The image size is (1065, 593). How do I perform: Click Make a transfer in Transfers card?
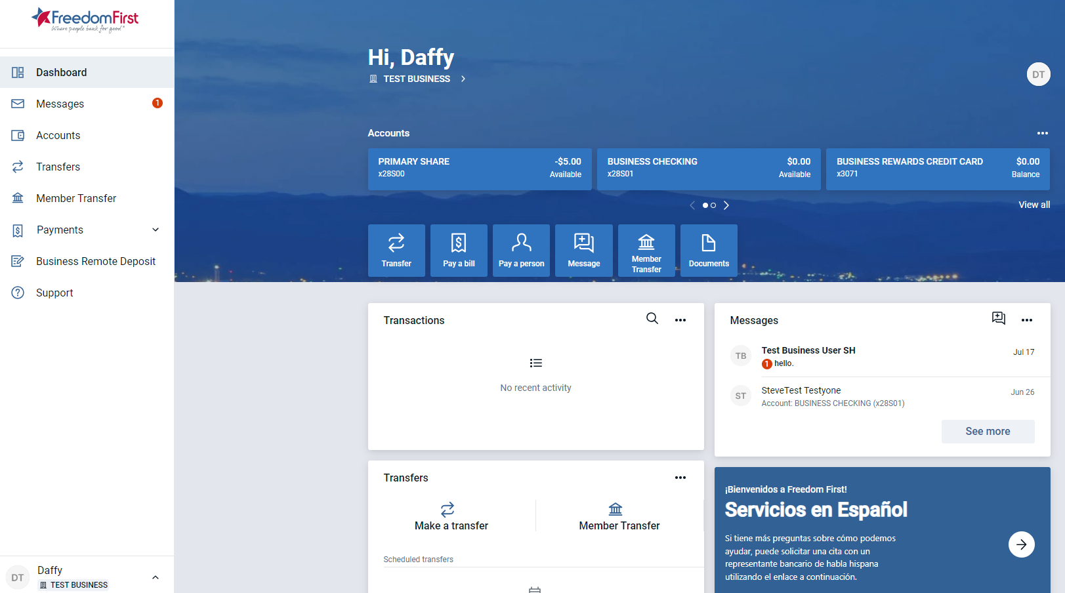click(451, 517)
